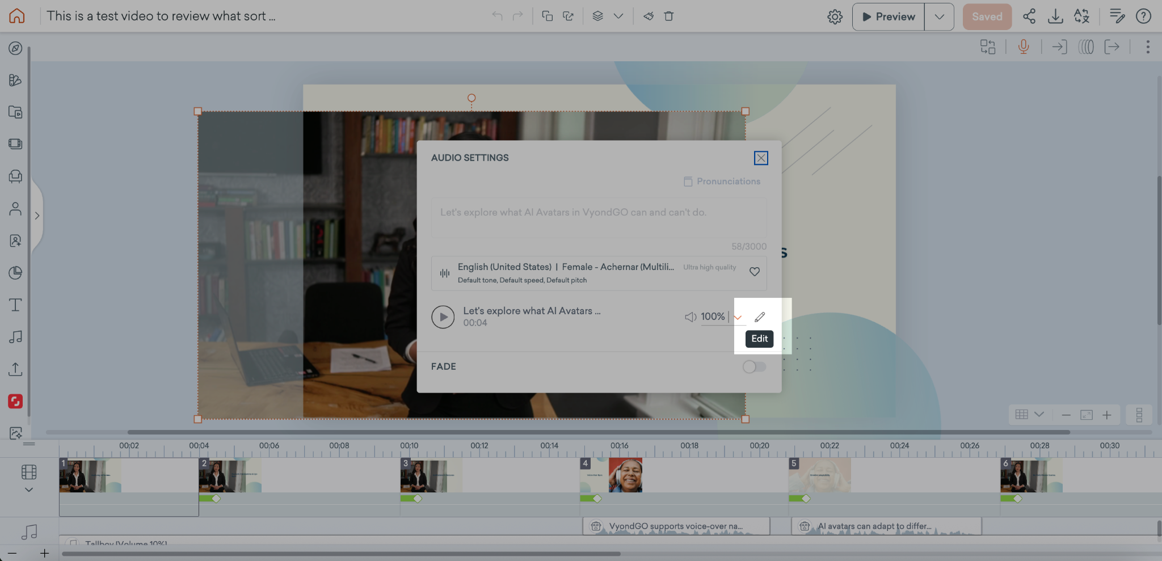
Task: Open the Text tool in left sidebar
Action: (15, 305)
